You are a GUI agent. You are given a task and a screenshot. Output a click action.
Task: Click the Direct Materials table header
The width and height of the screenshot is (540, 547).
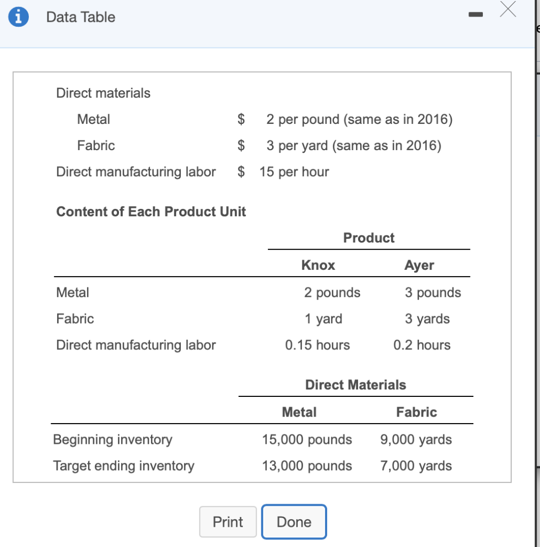[x=355, y=385]
